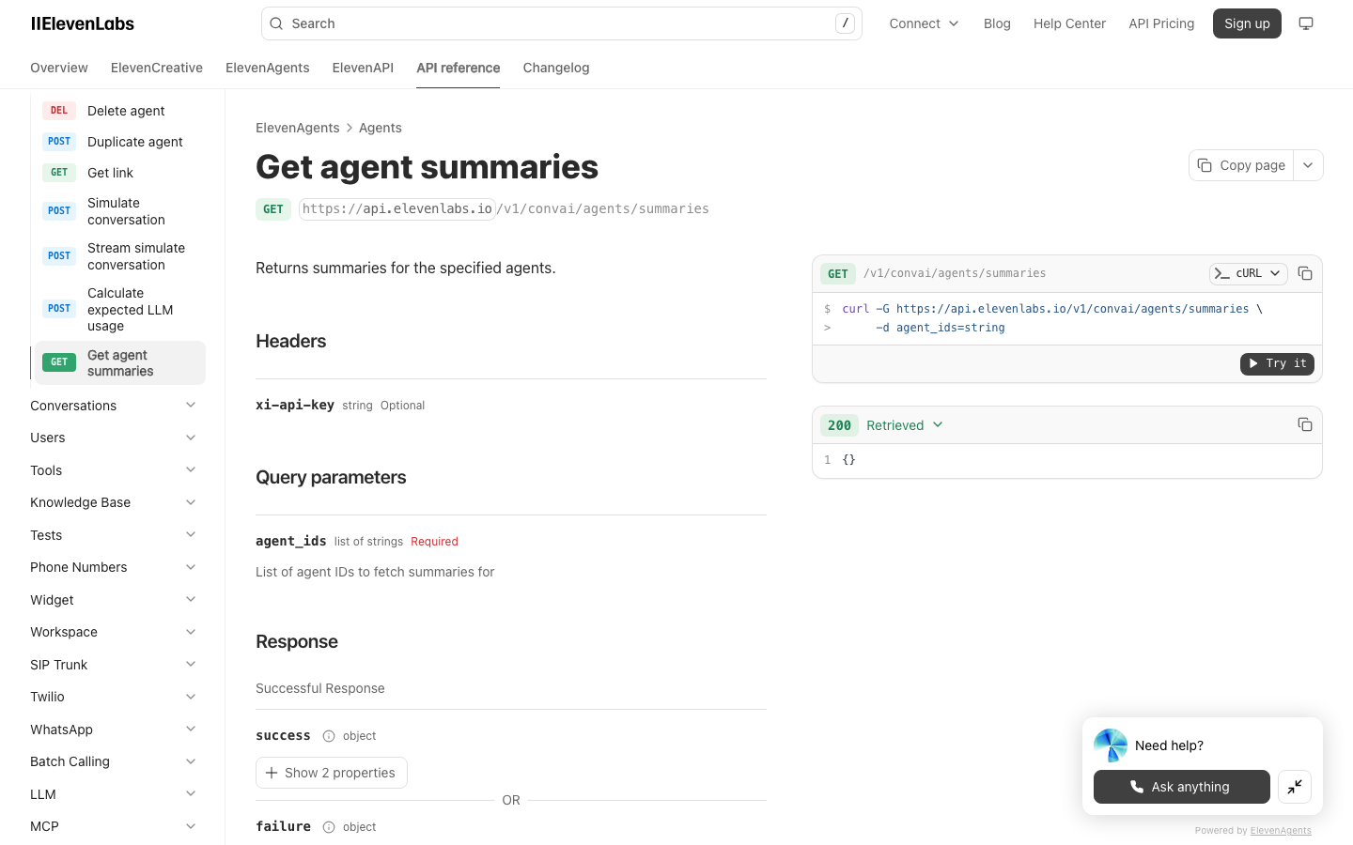Expand the Tests sidebar section

point(113,535)
